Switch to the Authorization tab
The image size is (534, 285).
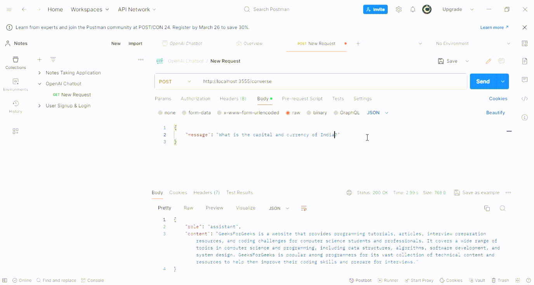[x=196, y=99]
